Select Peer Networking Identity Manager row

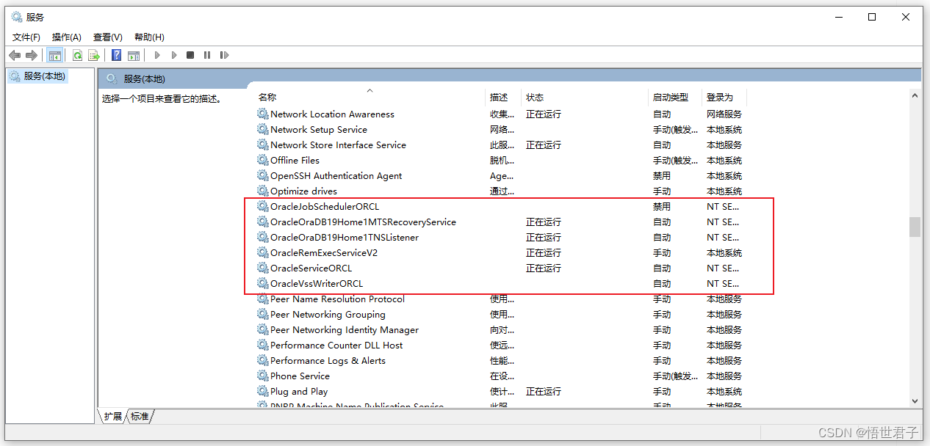pos(501,329)
